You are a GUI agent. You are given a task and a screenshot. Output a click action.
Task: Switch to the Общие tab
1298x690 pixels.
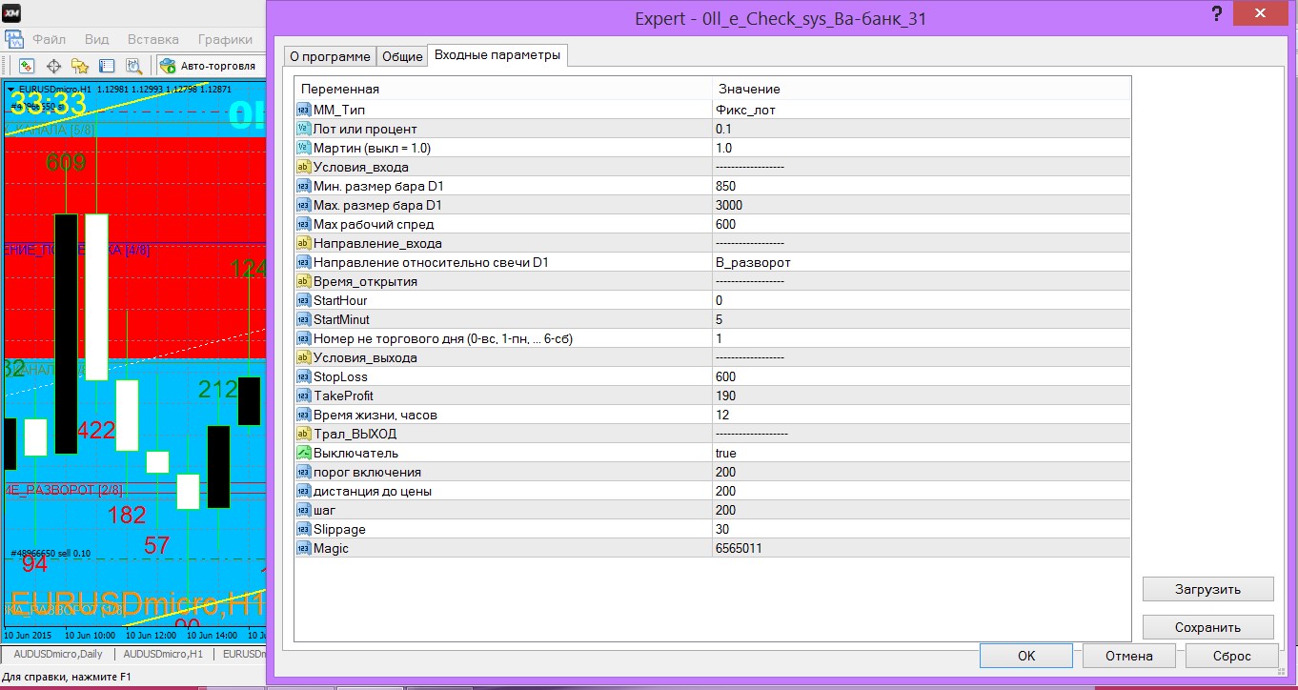(402, 56)
